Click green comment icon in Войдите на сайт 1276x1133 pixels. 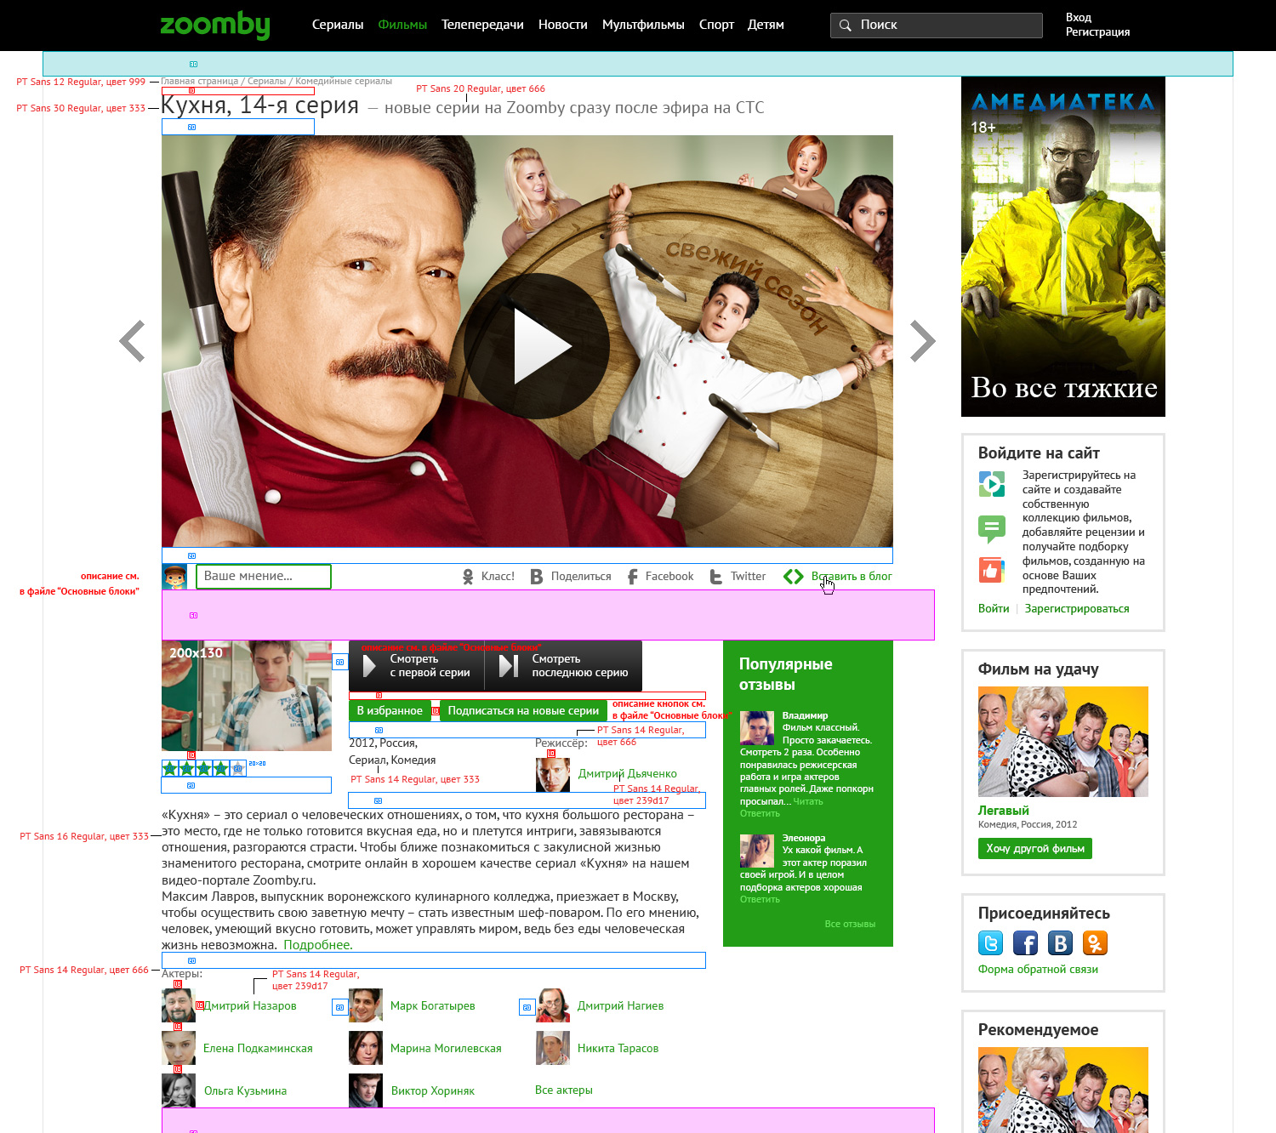click(x=992, y=529)
